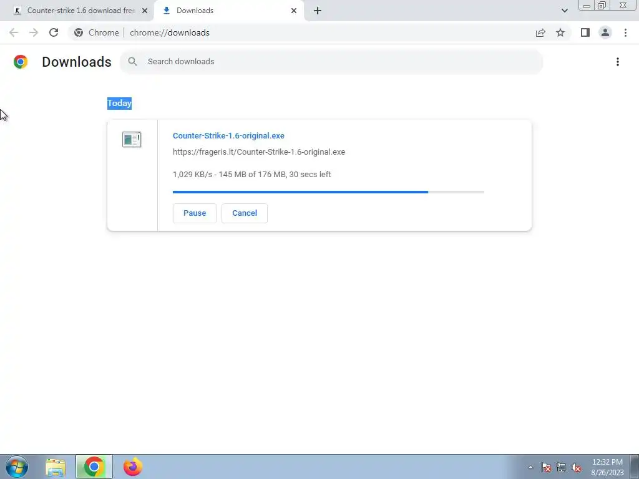Click the frageris.lt source URL
639x479 pixels.
259,152
